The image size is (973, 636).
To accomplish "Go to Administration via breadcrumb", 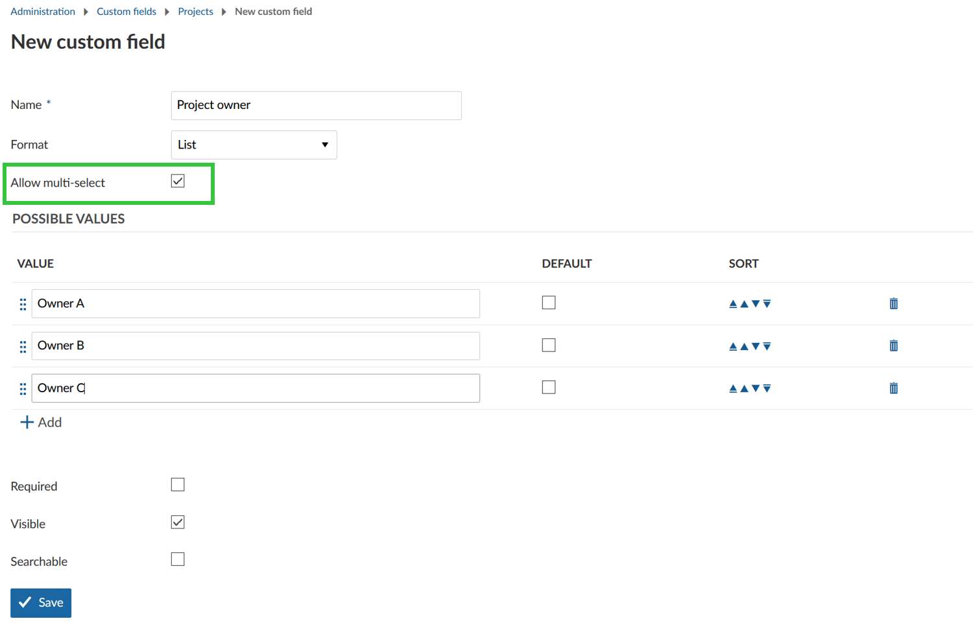I will click(x=42, y=11).
